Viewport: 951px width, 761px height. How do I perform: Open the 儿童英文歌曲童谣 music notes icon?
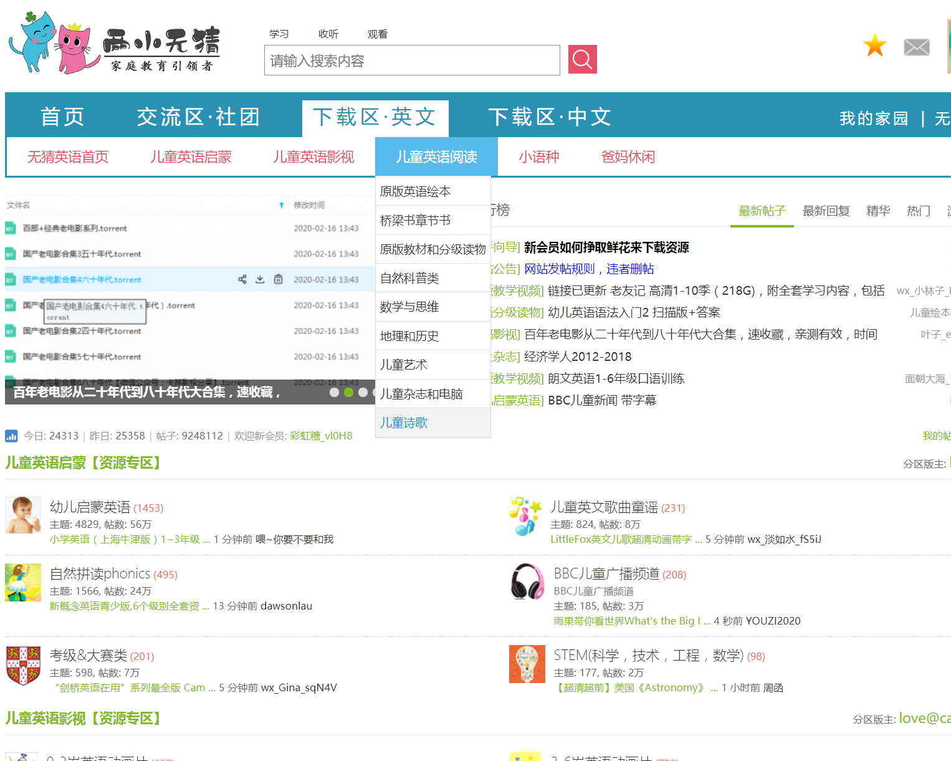[525, 516]
